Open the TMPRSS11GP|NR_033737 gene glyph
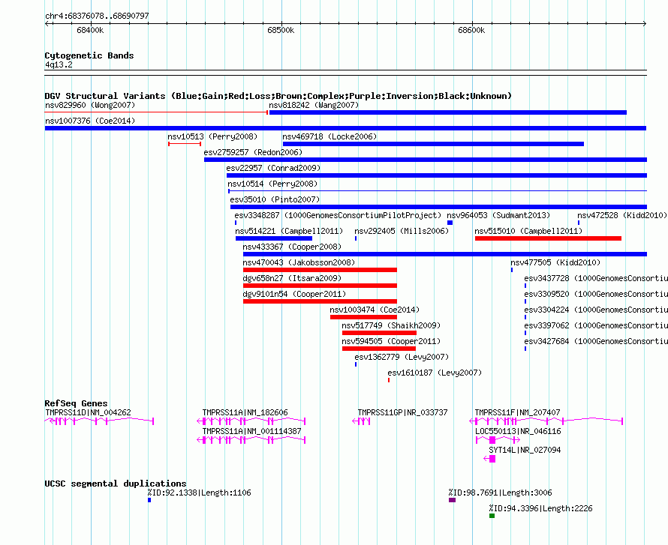The image size is (668, 545). [361, 421]
